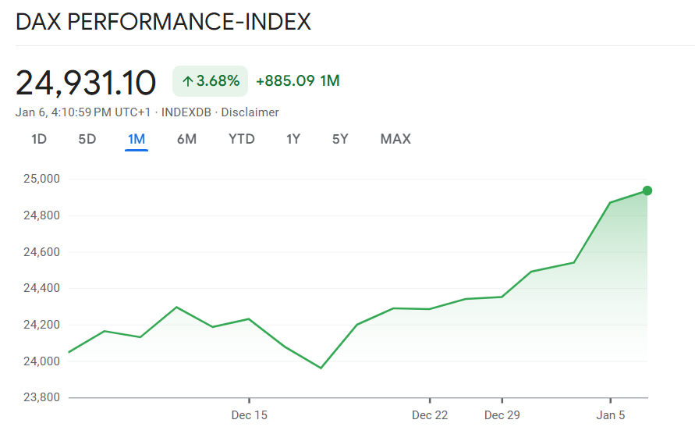Click the 24,931.10 index price
This screenshot has width=695, height=434.
click(86, 82)
